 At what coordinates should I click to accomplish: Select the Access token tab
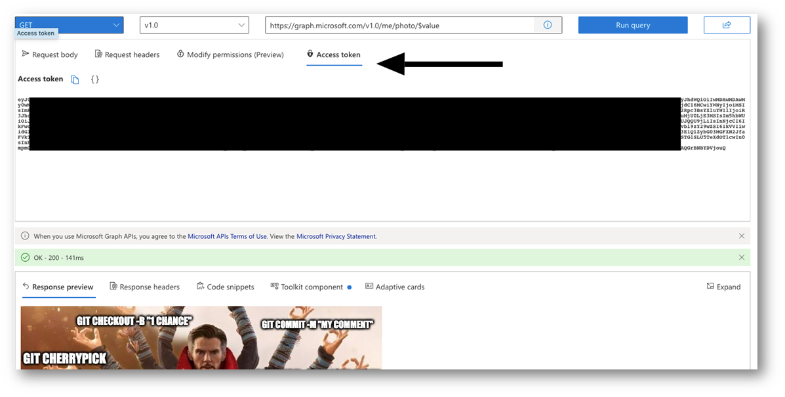point(334,54)
